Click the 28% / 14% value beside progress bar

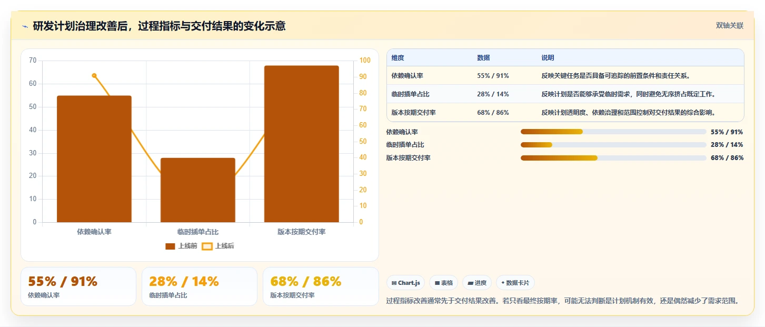click(727, 145)
